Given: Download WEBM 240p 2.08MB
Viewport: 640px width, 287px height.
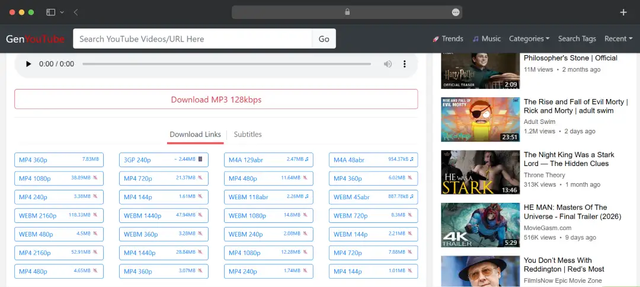Looking at the screenshot, I should tap(268, 234).
